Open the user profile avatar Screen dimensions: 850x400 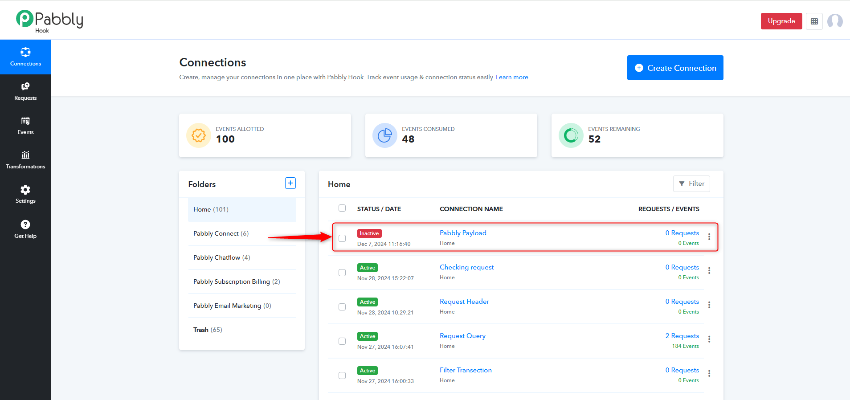click(x=835, y=21)
